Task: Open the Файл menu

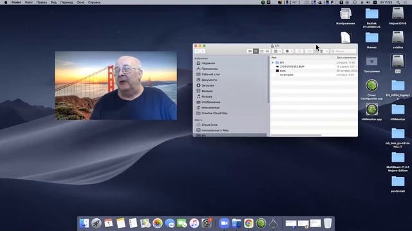Action: point(28,3)
